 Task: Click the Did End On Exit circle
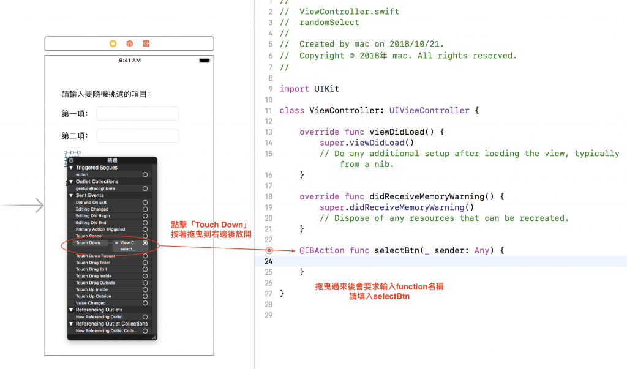click(145, 203)
